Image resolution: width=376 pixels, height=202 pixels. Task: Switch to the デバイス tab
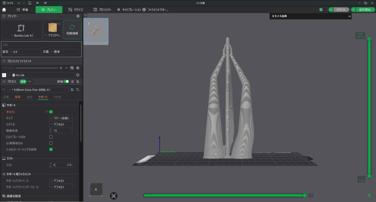pos(76,10)
